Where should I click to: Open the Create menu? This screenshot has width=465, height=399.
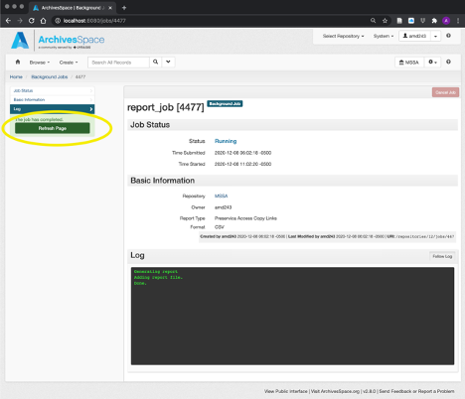69,63
